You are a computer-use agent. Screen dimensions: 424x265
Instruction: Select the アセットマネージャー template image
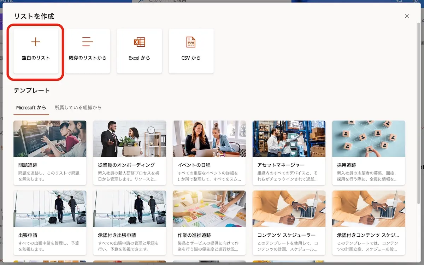pos(289,139)
